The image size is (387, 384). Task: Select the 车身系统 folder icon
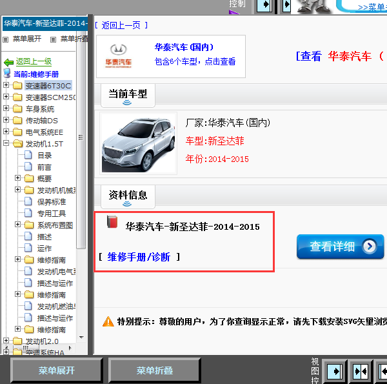[17, 108]
